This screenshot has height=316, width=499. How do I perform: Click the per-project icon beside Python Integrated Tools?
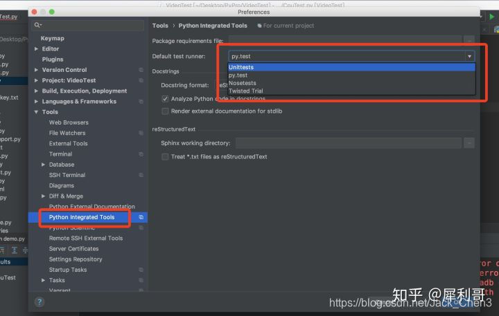[x=141, y=217]
